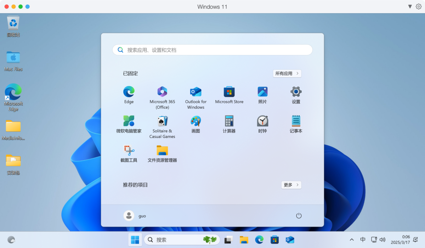The width and height of the screenshot is (425, 248).
Task: Click the taskbar 搜索 search box
Action: pyautogui.click(x=182, y=240)
